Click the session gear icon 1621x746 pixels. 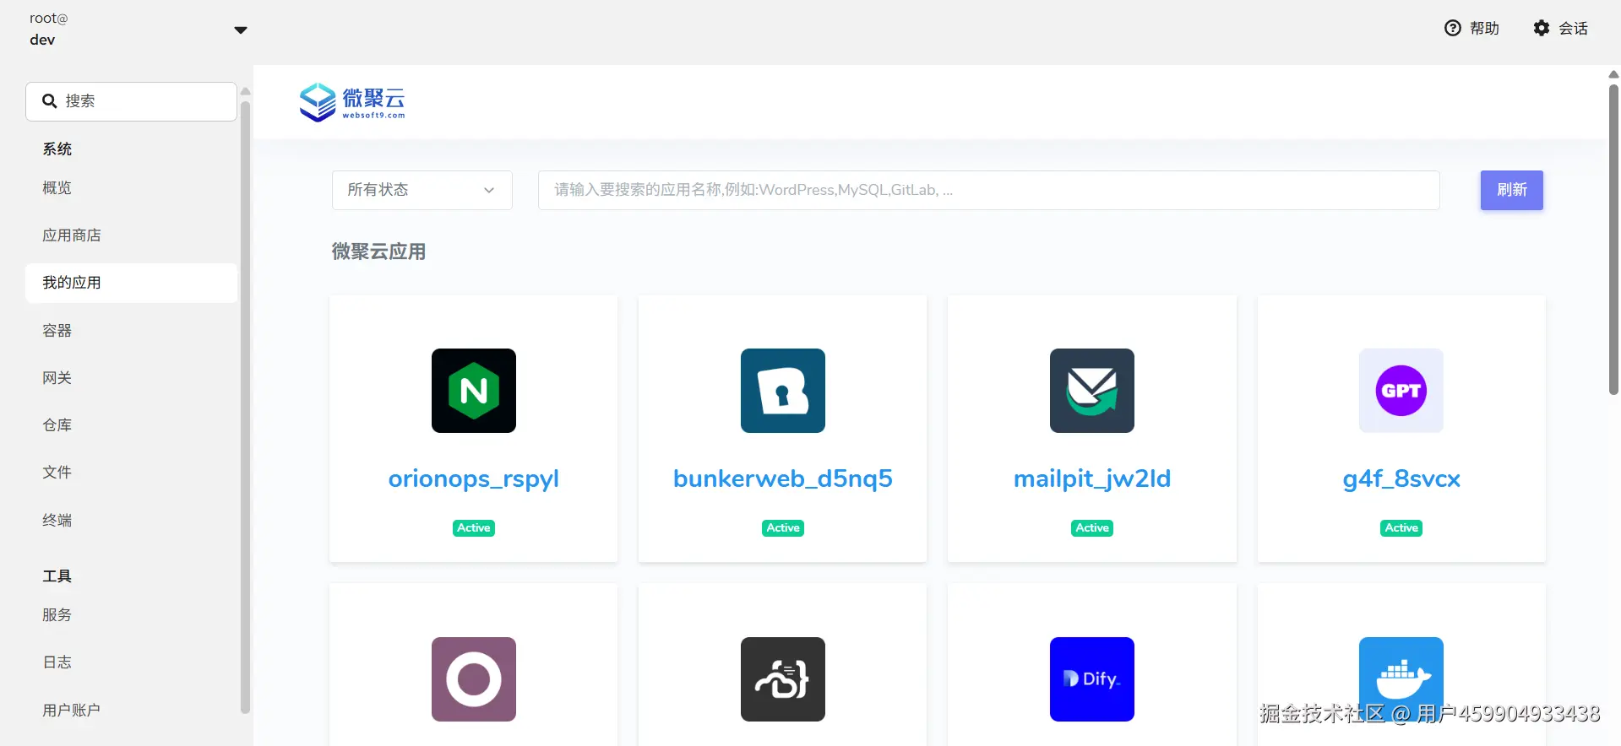1542,28
